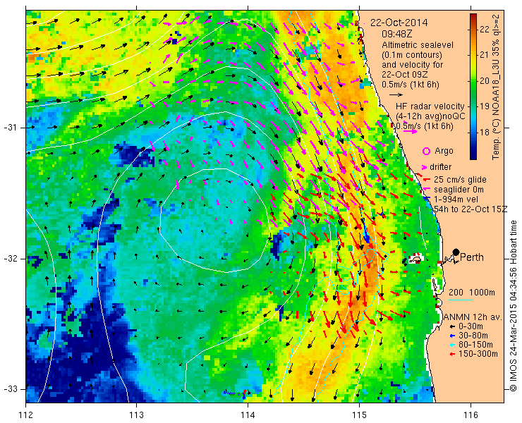Screen dimensions: 522x423
Task: Click the '(4-12h avg)noQC' legend text
Action: click(430, 116)
